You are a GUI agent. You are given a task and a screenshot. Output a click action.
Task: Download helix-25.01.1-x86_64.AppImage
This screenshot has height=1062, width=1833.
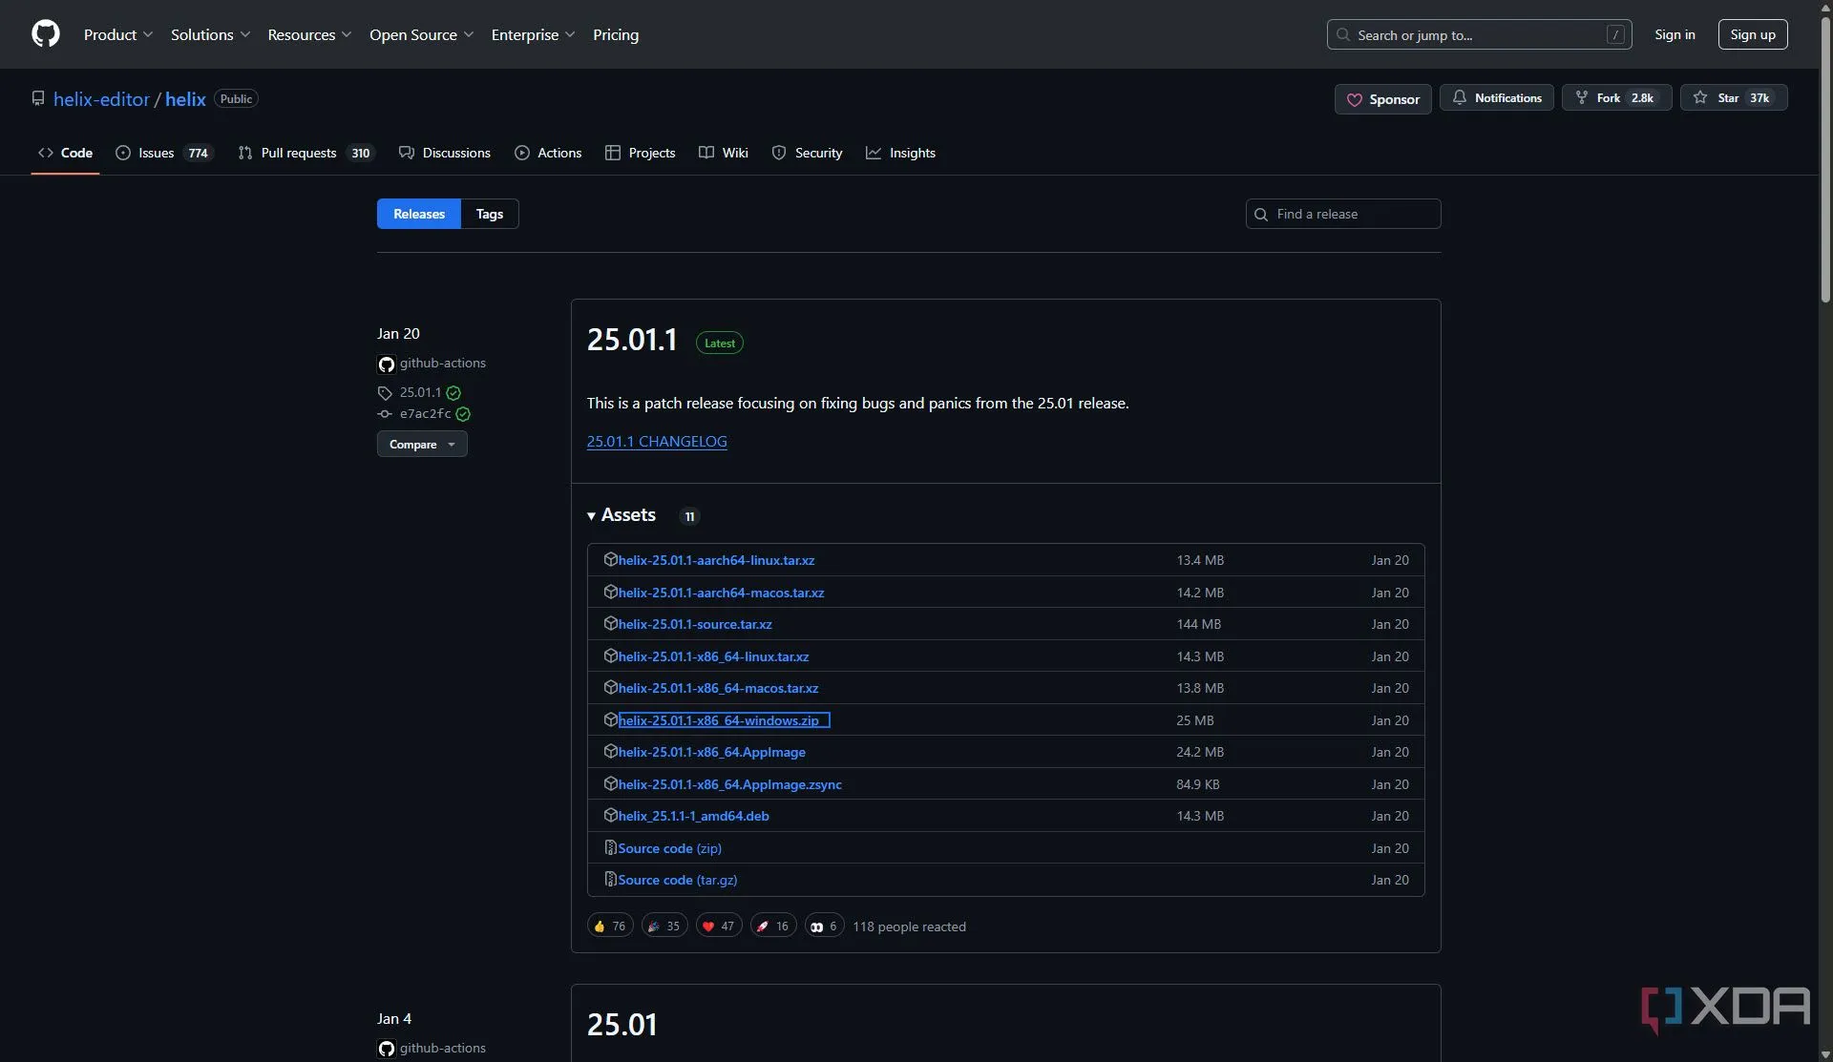(711, 752)
